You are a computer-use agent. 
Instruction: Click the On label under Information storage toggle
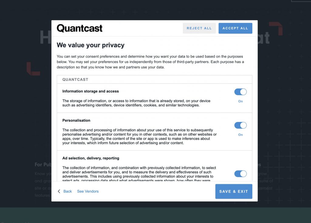241,101
